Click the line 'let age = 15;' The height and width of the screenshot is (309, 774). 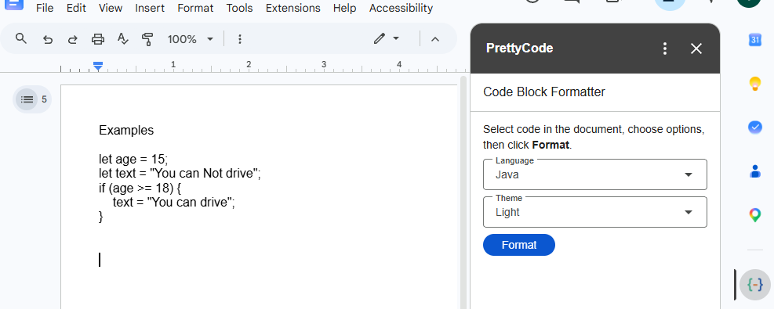pyautogui.click(x=133, y=160)
